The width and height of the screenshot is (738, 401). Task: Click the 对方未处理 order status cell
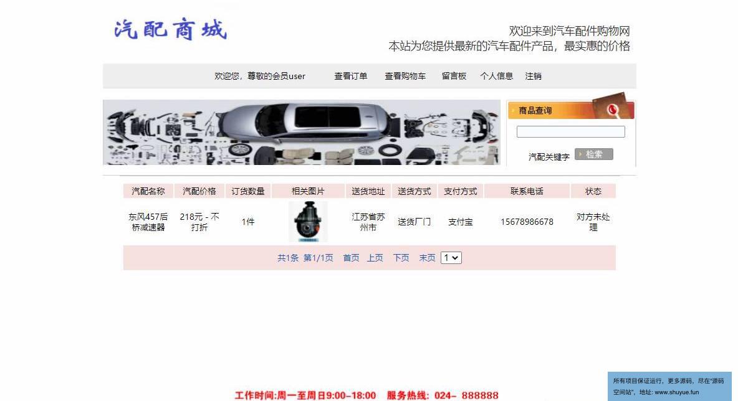pyautogui.click(x=593, y=222)
